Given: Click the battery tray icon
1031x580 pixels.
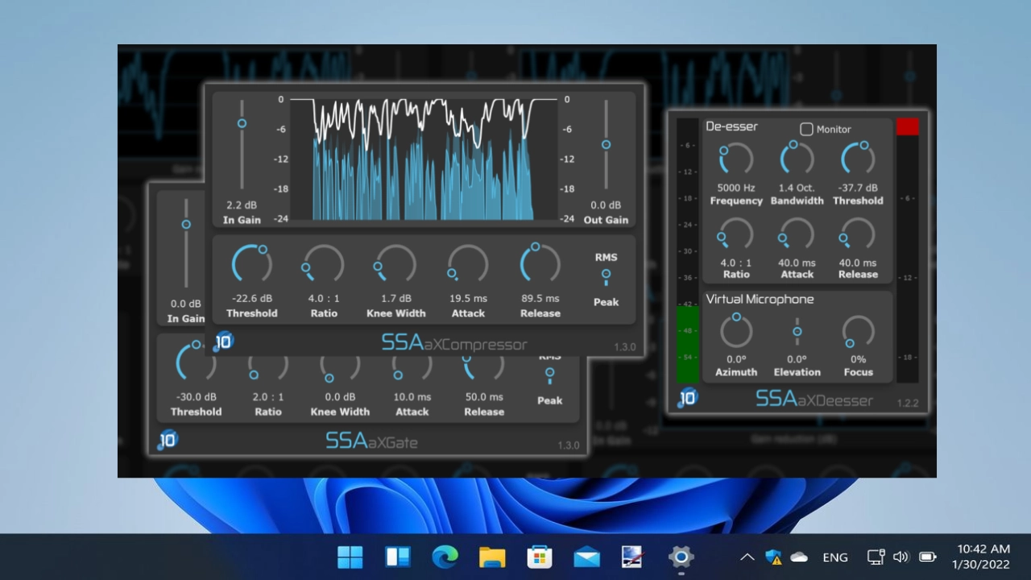Looking at the screenshot, I should tap(927, 557).
